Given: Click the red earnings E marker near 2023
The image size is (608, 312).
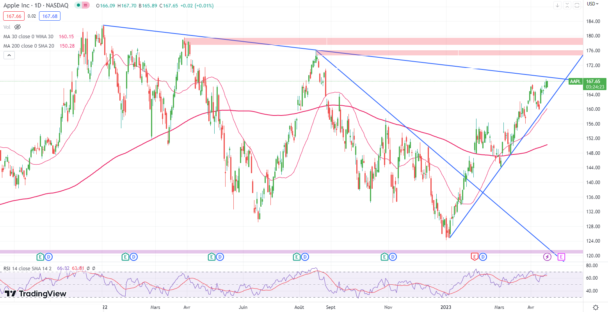Looking at the screenshot, I should click(x=475, y=257).
